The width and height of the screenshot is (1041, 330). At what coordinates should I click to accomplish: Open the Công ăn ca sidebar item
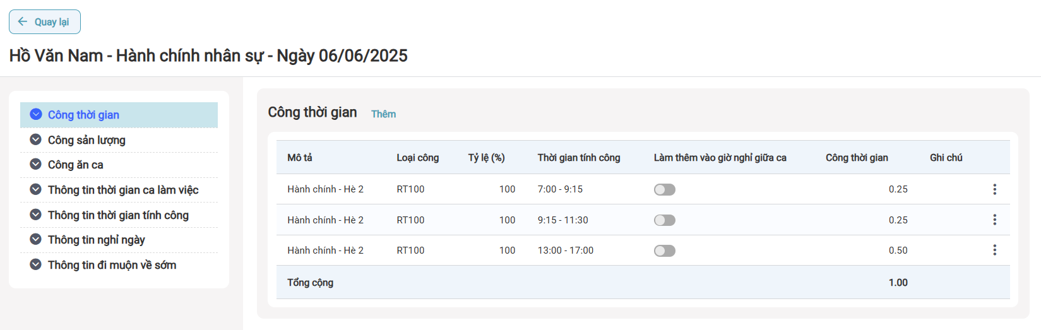75,165
